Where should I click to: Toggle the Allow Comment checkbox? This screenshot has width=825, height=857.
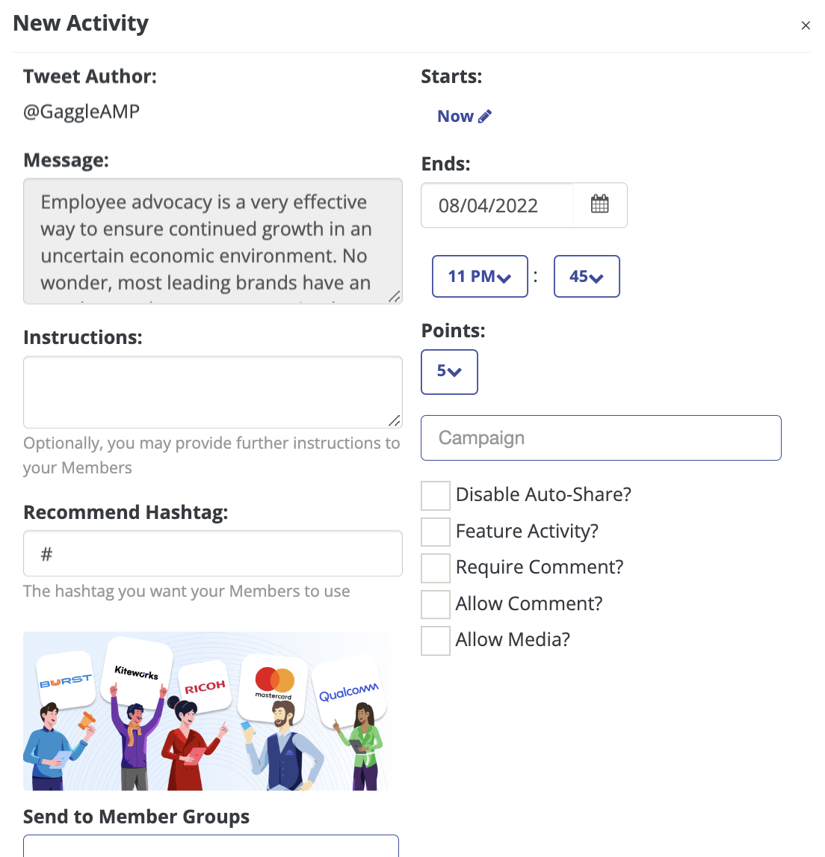436,604
